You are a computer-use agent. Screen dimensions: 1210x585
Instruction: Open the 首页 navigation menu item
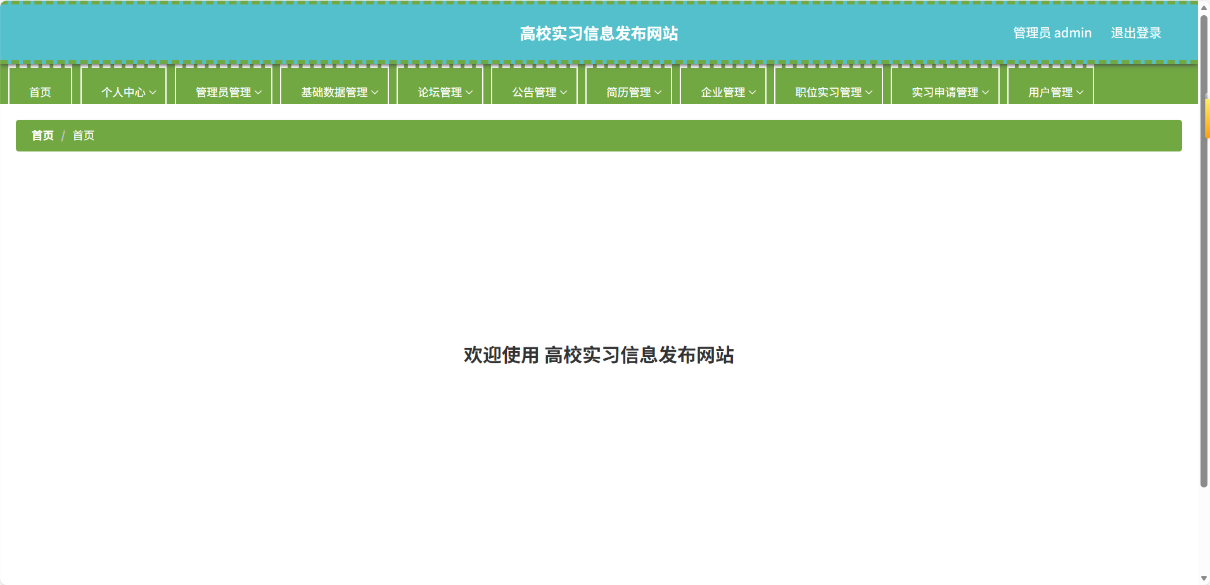point(40,86)
